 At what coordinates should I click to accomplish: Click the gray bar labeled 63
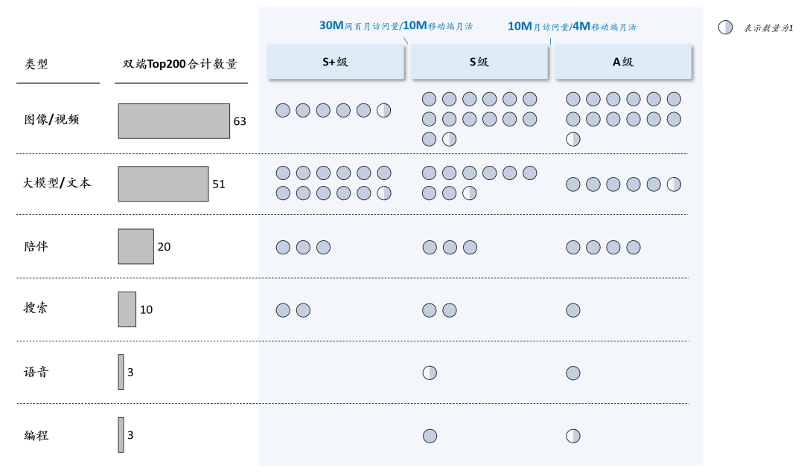[x=173, y=121]
